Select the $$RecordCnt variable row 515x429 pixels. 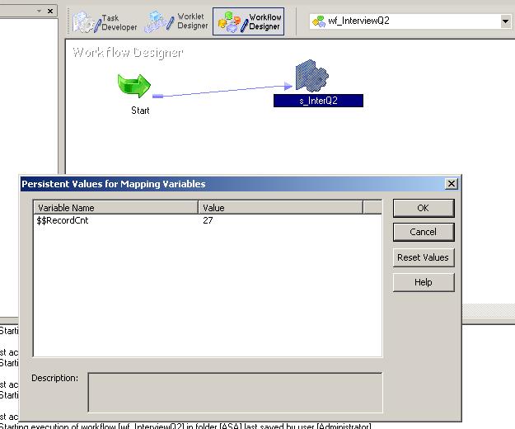coord(208,220)
